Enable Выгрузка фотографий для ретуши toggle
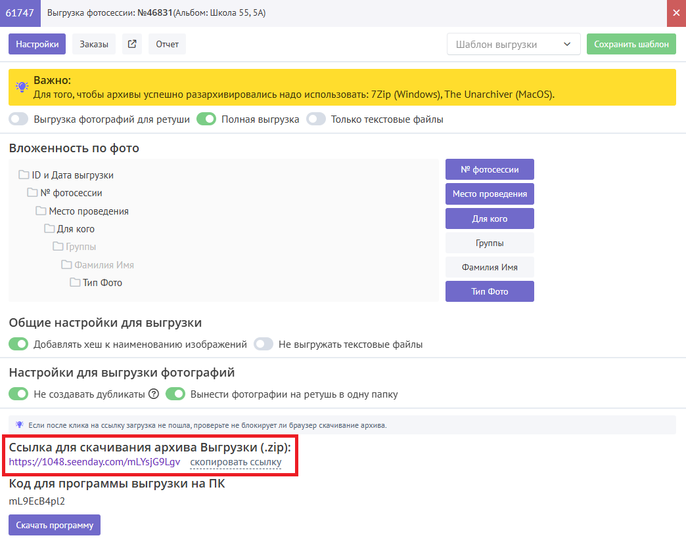This screenshot has width=686, height=542. (x=19, y=119)
